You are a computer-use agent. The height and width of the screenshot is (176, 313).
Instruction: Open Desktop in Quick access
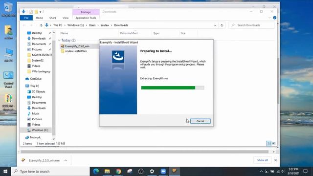click(x=37, y=33)
